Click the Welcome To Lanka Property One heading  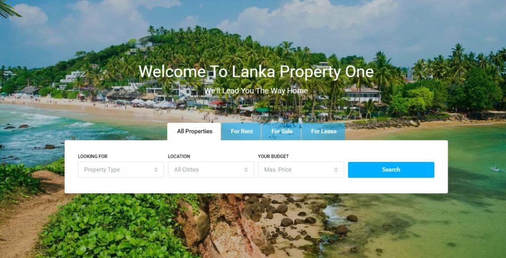(x=256, y=71)
